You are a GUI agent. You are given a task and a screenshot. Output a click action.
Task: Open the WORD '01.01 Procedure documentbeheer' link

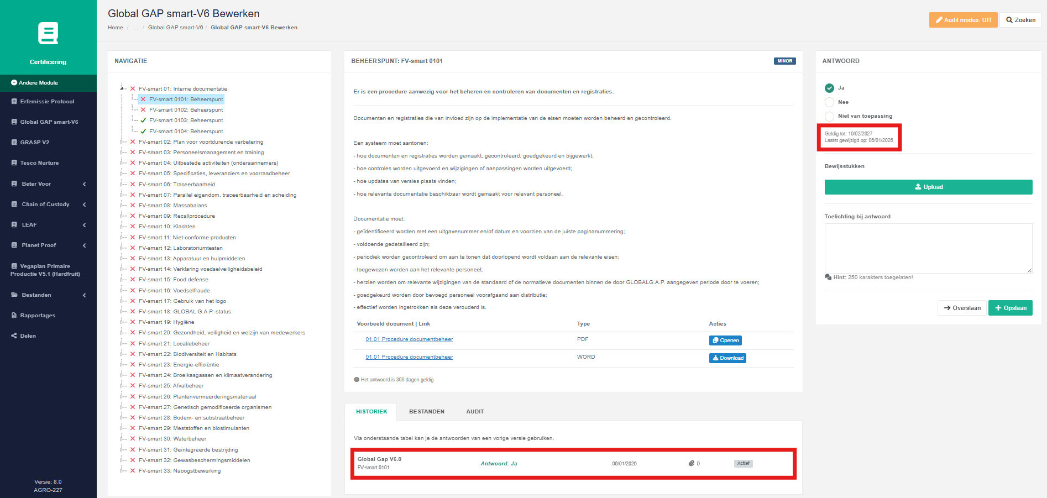[x=409, y=357]
